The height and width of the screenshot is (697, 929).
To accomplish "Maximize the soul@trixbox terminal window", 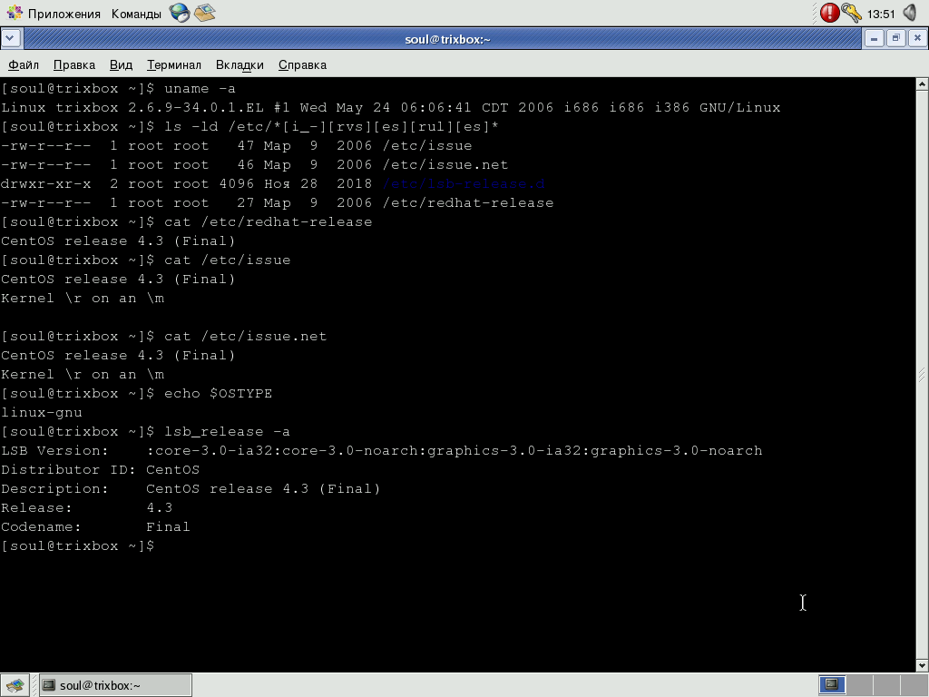I will pos(895,38).
